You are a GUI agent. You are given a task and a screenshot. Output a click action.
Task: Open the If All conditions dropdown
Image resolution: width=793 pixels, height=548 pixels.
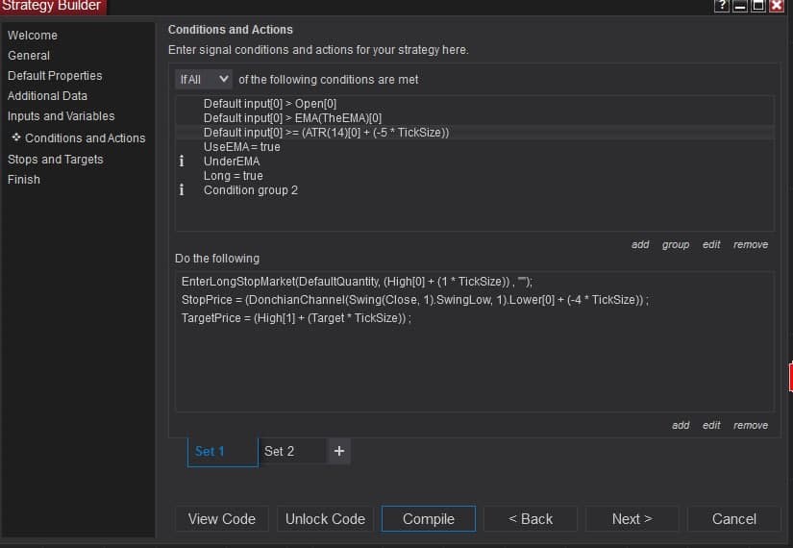(204, 79)
